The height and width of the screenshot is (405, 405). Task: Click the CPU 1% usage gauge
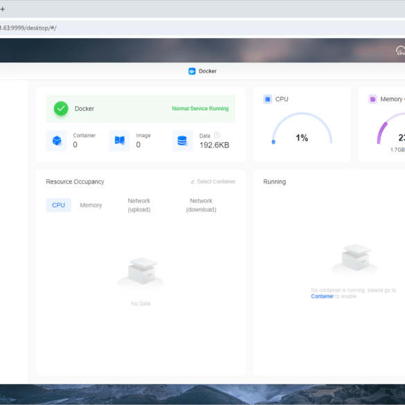tap(302, 129)
